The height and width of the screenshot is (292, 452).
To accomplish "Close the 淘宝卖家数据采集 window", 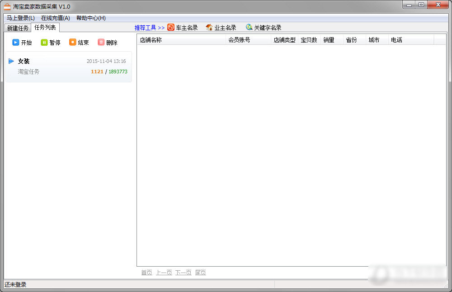I will (438, 5).
